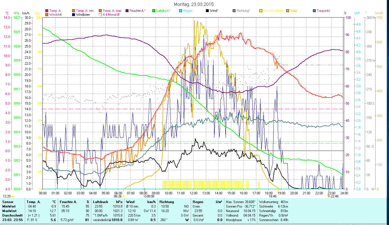
Task: Click the yellow marker icon beside 12:20
Action: [x=13, y=196]
